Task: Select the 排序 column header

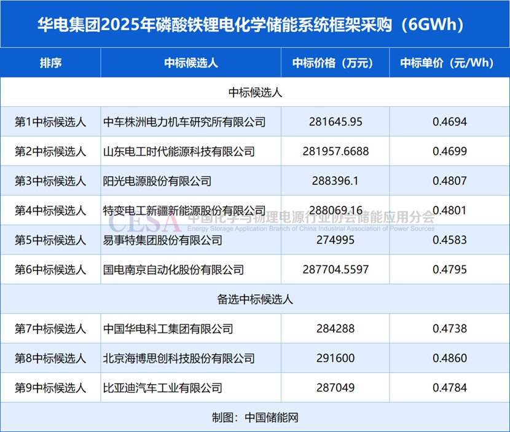Action: [x=50, y=63]
